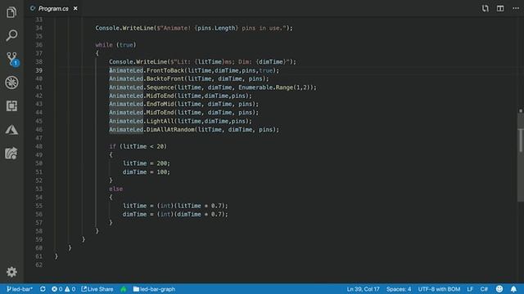Click the green flame icon in the status bar
The image size is (524, 294).
[124, 289]
